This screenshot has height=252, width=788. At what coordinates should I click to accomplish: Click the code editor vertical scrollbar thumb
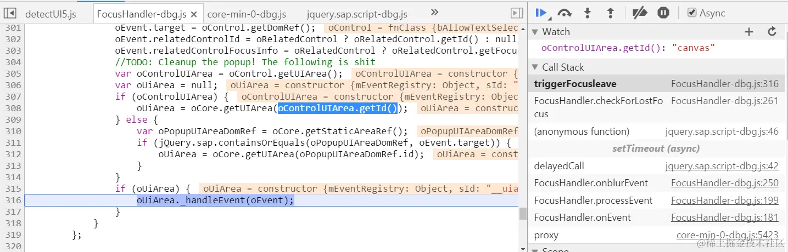523,213
